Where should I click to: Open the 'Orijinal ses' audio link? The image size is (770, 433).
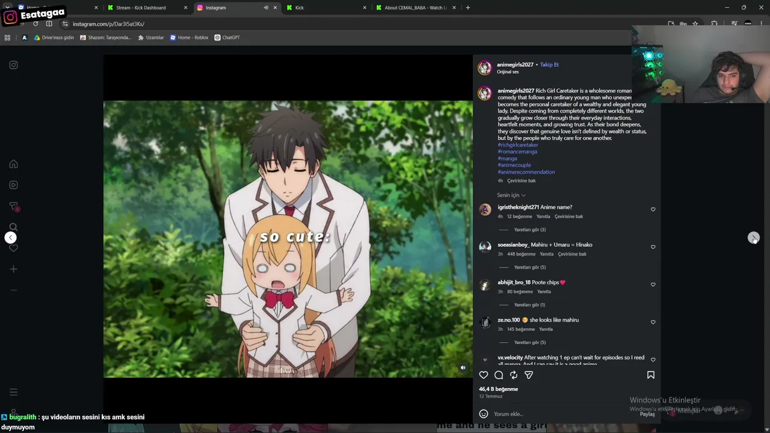(508, 72)
